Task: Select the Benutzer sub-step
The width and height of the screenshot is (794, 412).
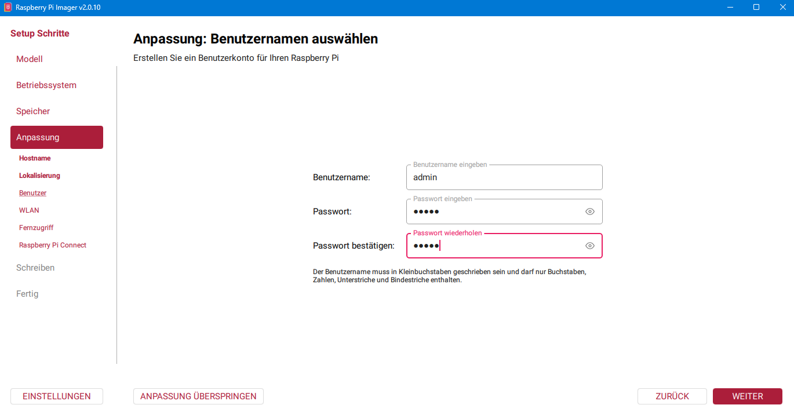Action: [x=32, y=193]
